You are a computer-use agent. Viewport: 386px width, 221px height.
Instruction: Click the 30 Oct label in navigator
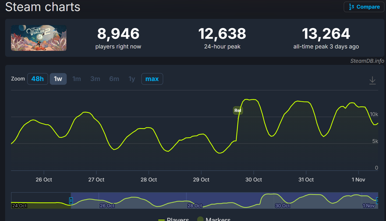282,206
